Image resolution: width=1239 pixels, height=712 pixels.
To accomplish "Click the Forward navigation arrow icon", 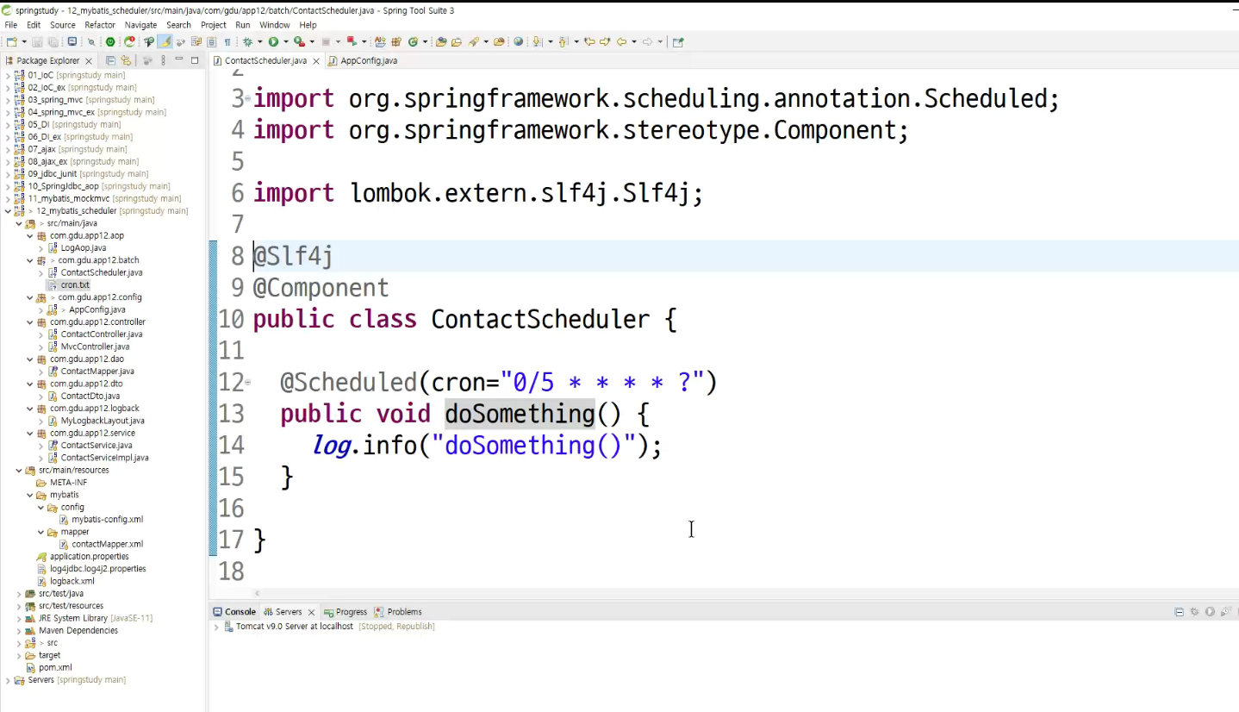I will (x=647, y=41).
